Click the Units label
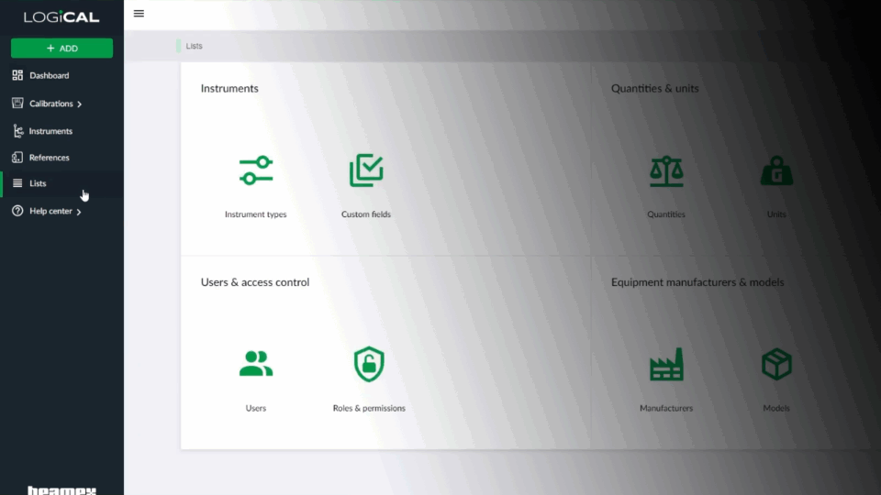Viewport: 881px width, 495px height. [x=776, y=214]
